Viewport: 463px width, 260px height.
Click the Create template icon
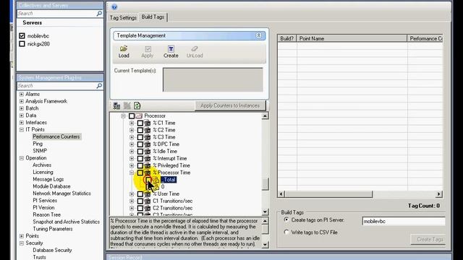[x=171, y=48]
